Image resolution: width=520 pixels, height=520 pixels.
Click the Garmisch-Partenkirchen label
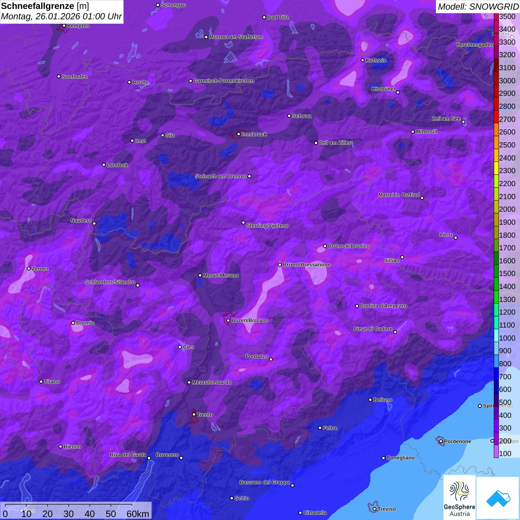pyautogui.click(x=224, y=81)
